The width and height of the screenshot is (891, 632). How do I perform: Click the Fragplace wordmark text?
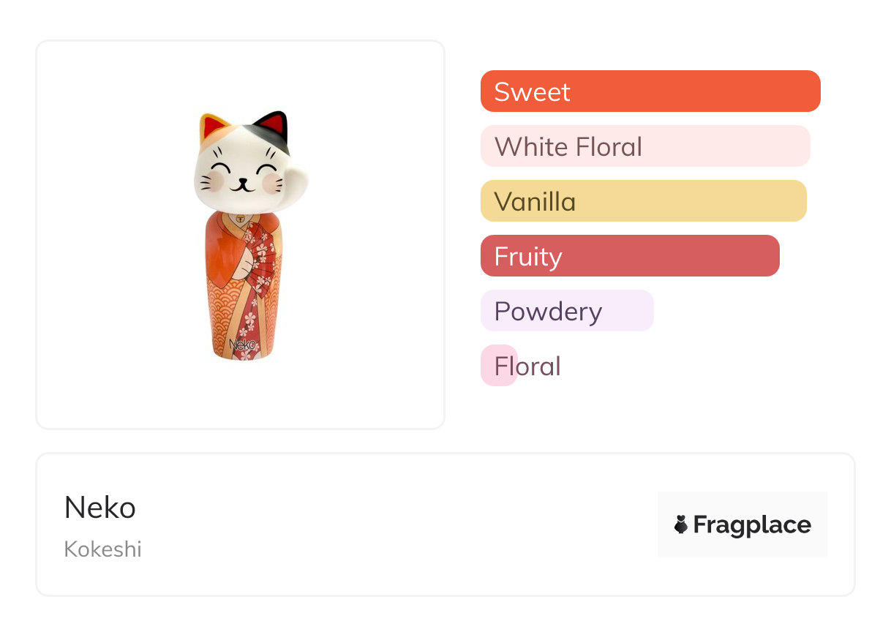(751, 524)
